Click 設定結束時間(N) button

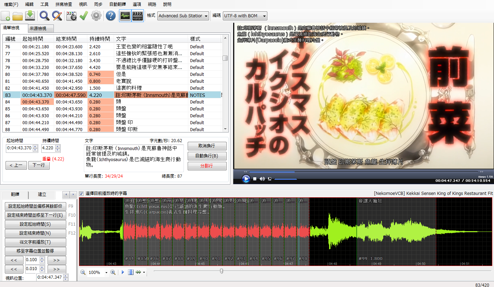tap(35, 233)
